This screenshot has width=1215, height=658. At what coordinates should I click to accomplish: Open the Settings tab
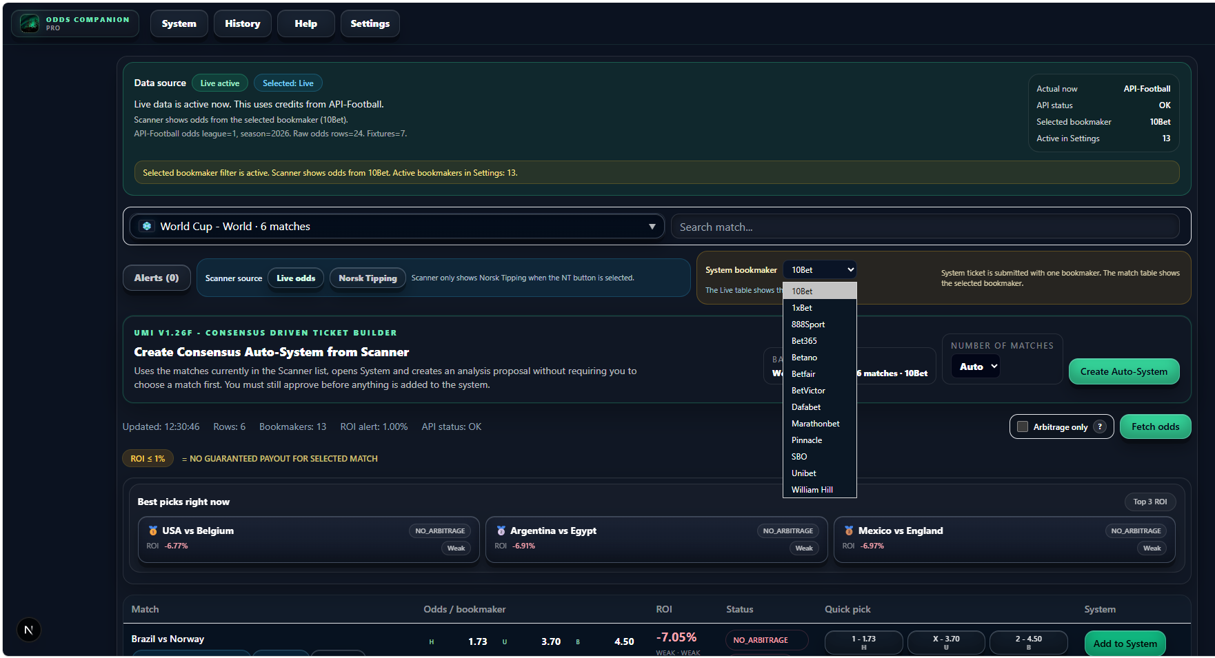tap(370, 23)
